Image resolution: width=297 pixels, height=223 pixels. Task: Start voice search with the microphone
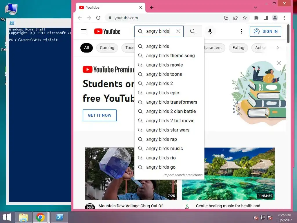(210, 31)
